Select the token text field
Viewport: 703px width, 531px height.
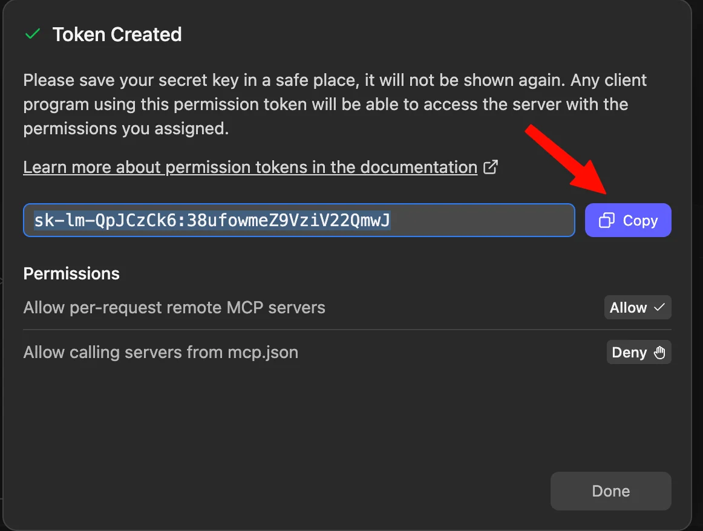point(299,220)
